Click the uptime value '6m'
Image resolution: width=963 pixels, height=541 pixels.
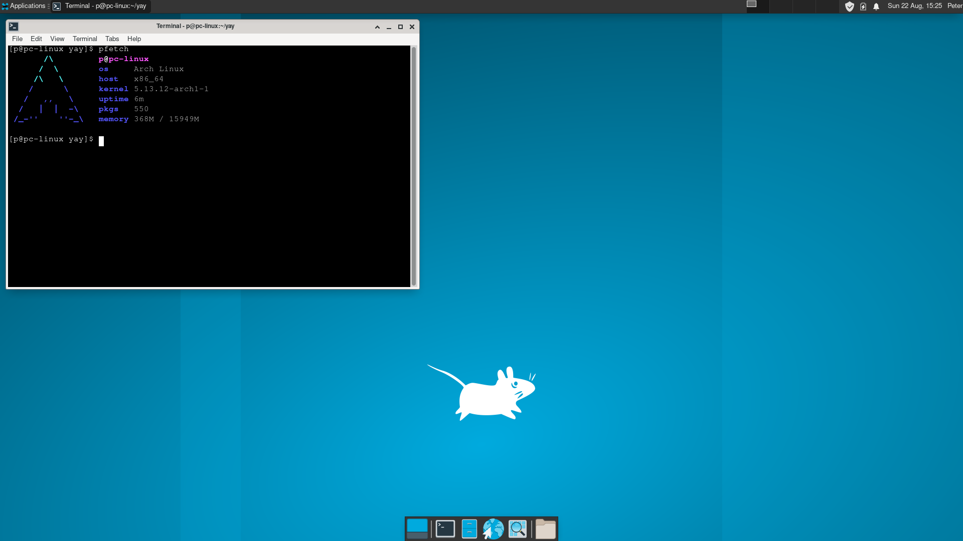139,99
